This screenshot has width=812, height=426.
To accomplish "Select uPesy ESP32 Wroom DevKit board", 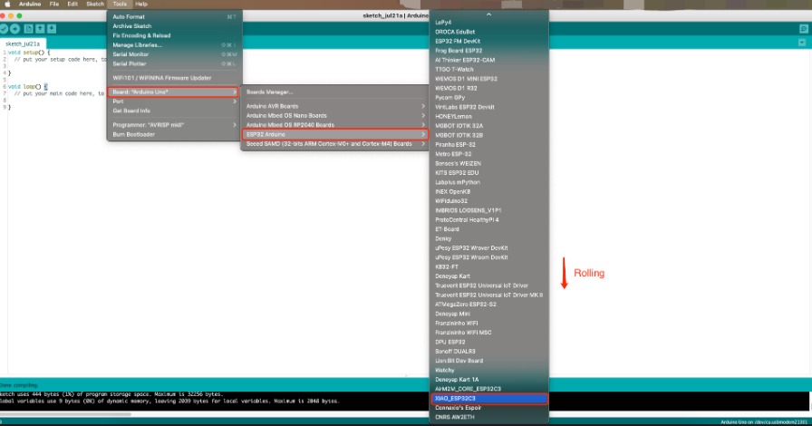I will [x=488, y=257].
